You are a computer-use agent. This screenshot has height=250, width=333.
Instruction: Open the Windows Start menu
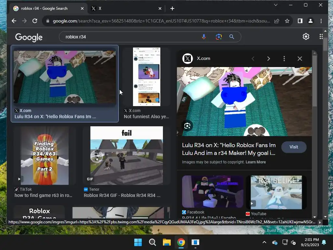pos(138,242)
